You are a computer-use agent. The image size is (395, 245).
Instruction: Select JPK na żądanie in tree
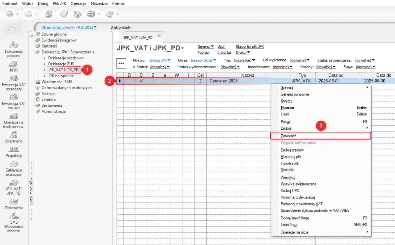pos(61,76)
